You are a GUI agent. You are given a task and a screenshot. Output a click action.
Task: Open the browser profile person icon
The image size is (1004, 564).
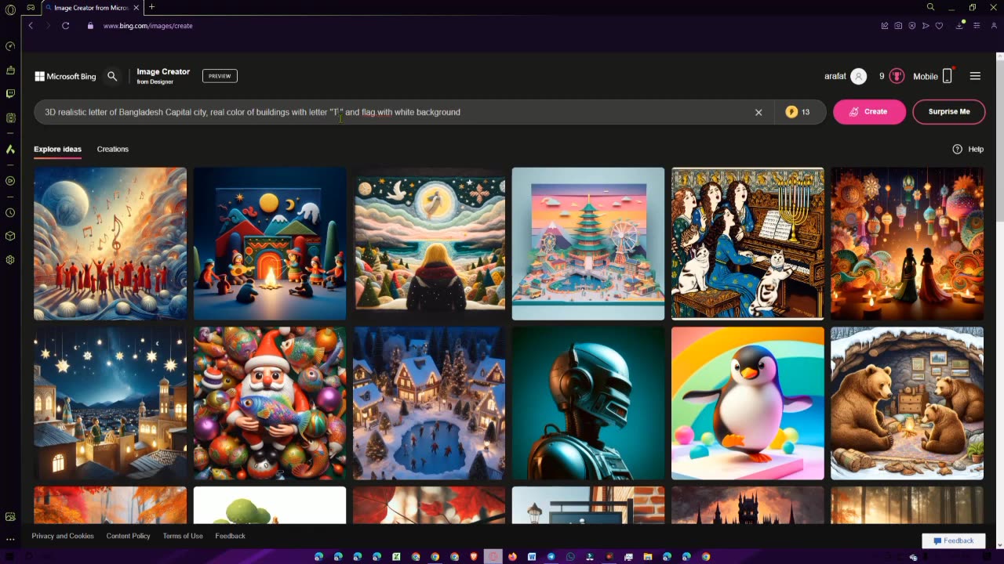(x=993, y=26)
